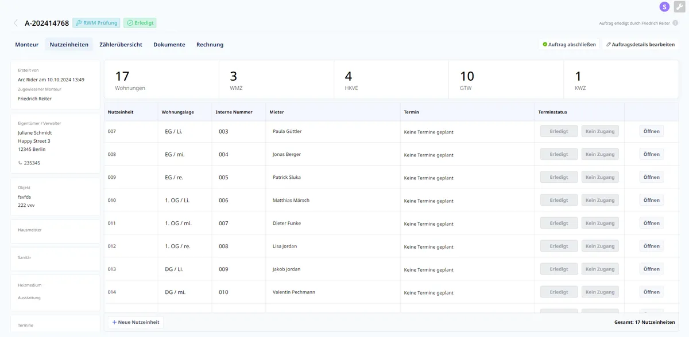
Task: Click phone icon beside number 235345
Action: (x=21, y=163)
